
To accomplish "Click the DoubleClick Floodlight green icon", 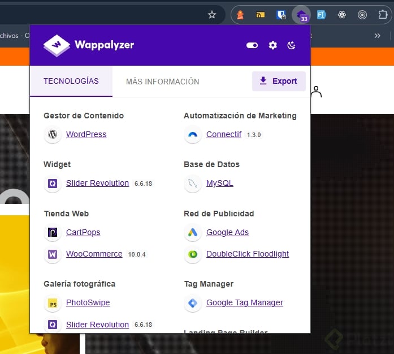I will pyautogui.click(x=193, y=254).
